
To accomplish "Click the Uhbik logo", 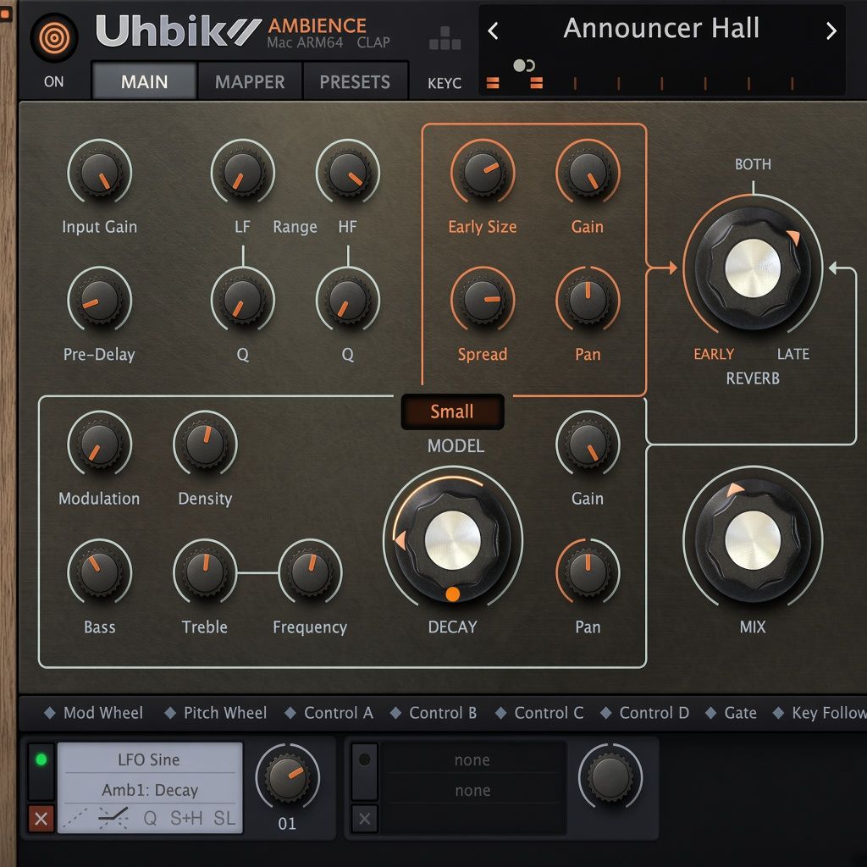I will 178,31.
